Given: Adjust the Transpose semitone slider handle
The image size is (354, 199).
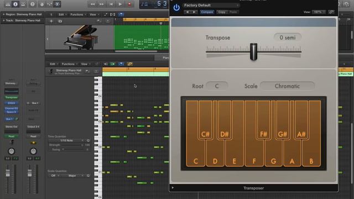Looking at the screenshot, I should pyautogui.click(x=253, y=51).
